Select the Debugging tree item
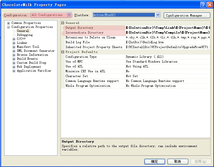 click(25, 35)
